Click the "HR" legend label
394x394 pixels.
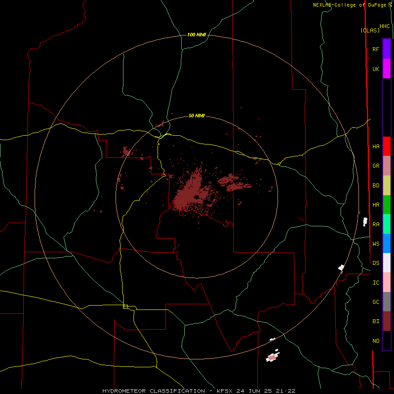376,205
